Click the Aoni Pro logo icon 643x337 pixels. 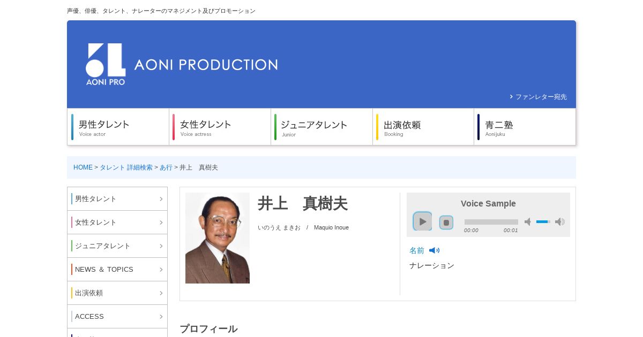coord(106,64)
